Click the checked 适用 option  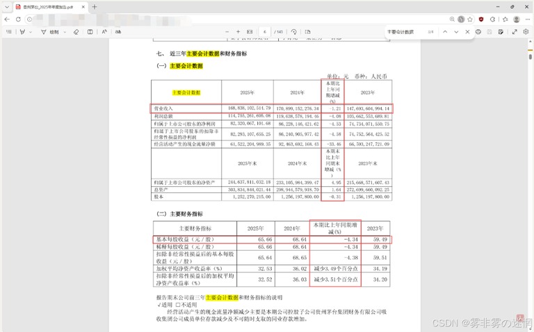(165, 305)
